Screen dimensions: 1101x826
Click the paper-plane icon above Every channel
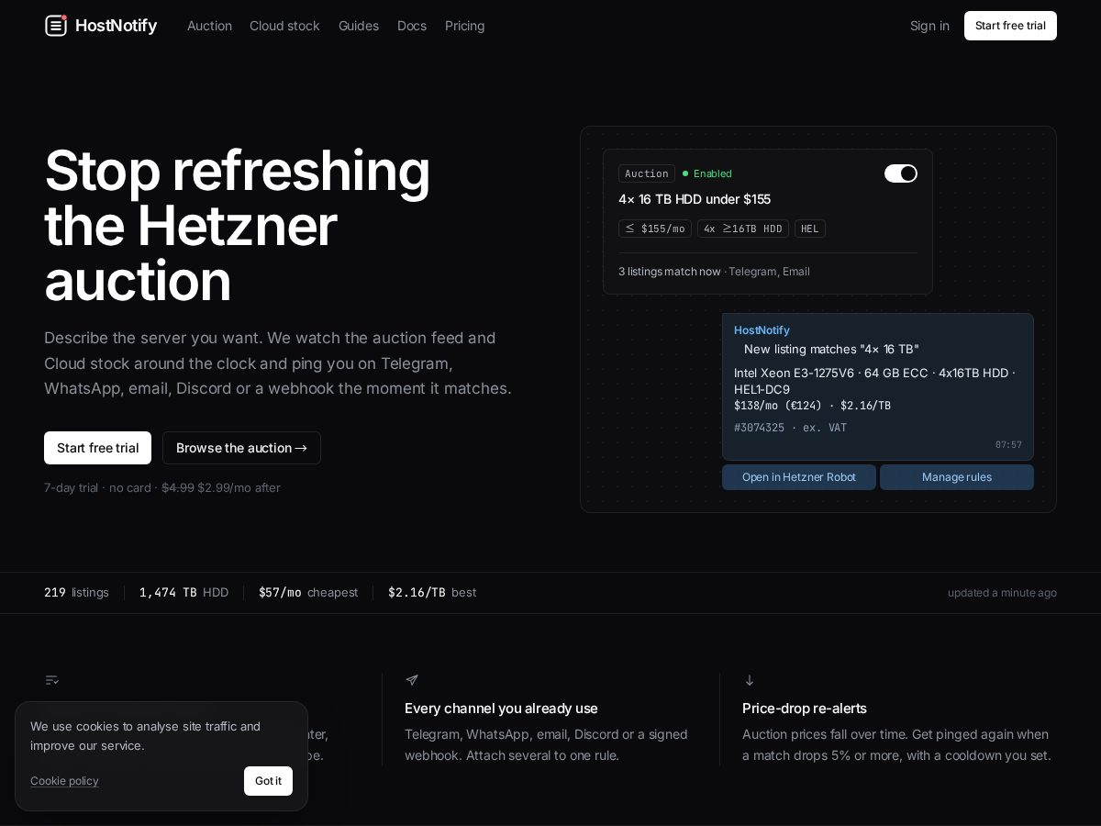coord(412,680)
